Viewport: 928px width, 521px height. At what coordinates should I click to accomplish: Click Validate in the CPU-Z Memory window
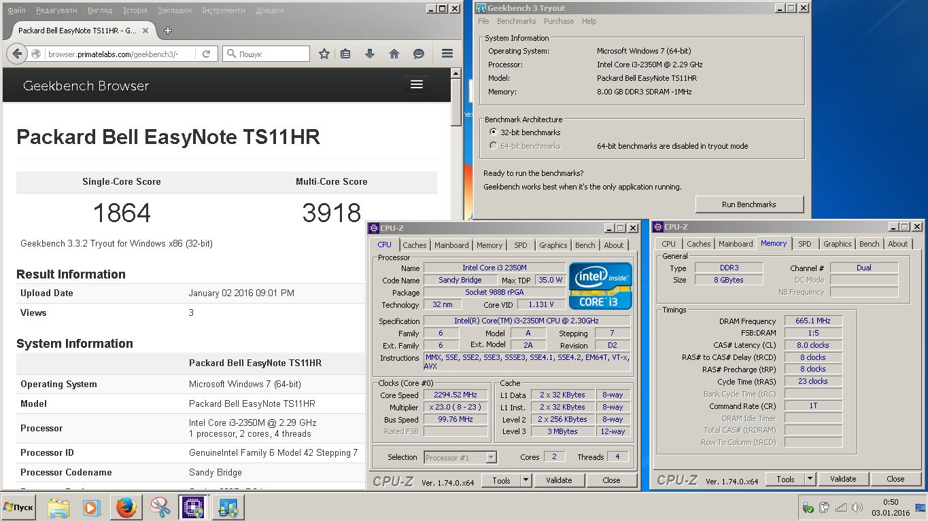(x=843, y=479)
